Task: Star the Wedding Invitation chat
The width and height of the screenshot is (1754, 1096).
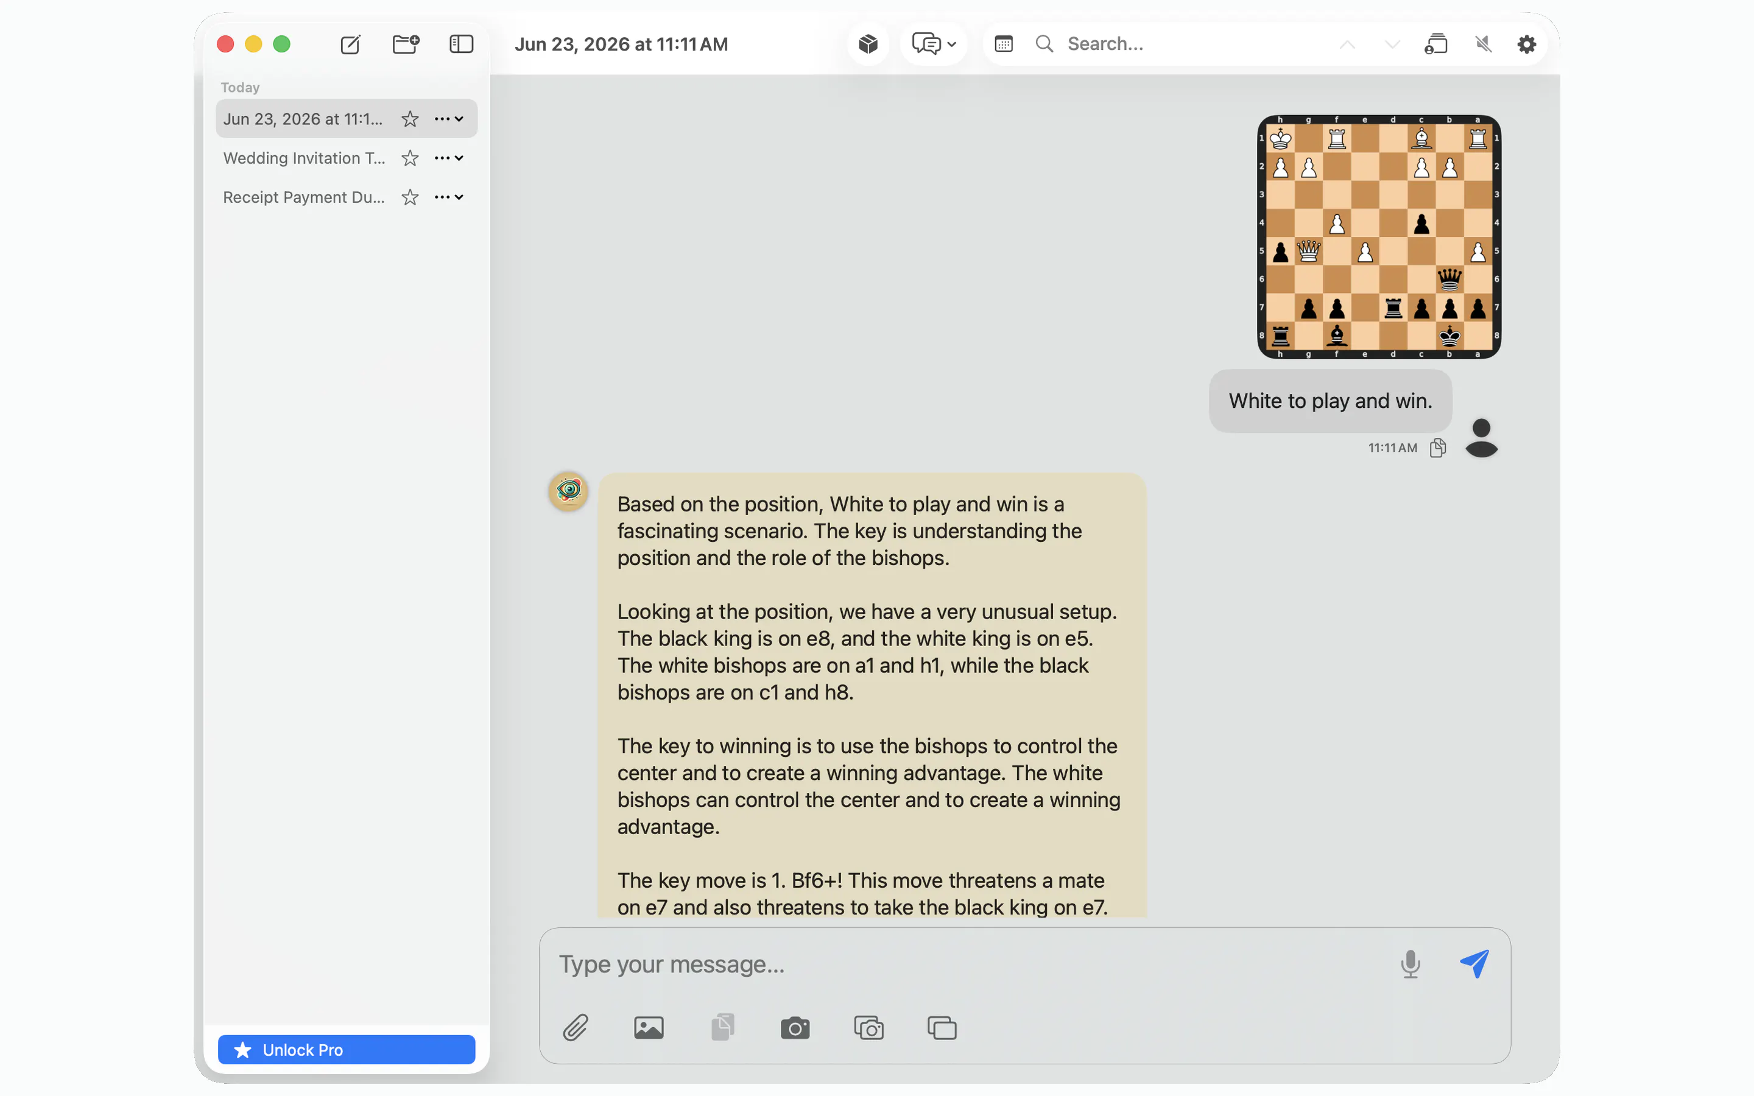Action: click(x=410, y=158)
